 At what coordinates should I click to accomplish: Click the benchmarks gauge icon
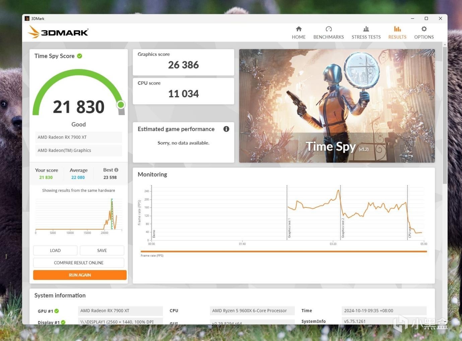point(329,29)
